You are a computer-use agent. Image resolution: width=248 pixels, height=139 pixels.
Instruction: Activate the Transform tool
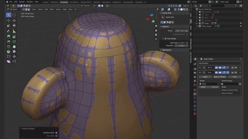[x=14, y=25]
